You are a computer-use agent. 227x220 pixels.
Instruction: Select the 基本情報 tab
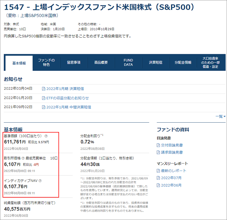coord(19,63)
